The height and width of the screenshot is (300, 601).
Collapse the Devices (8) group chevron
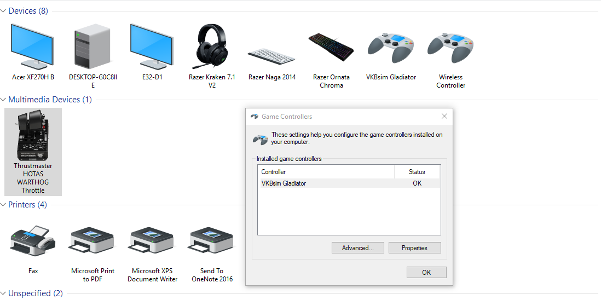pyautogui.click(x=3, y=11)
